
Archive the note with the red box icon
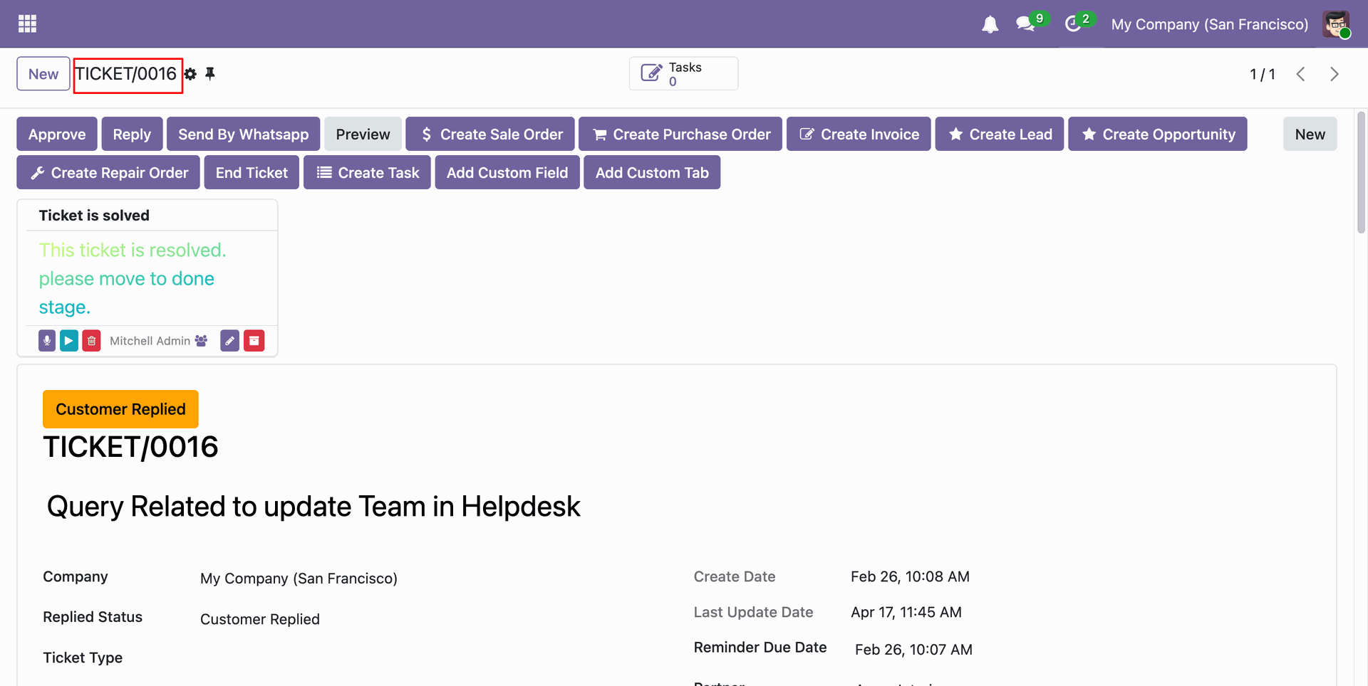254,341
